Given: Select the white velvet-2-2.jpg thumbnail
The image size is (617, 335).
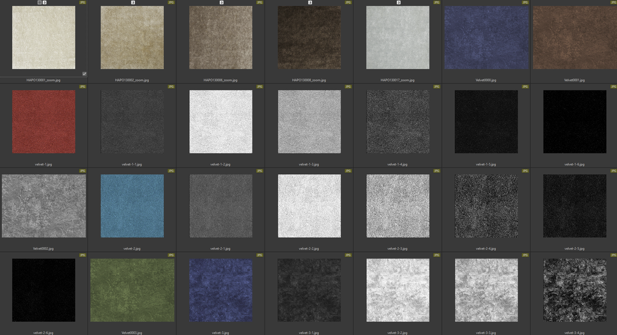Looking at the screenshot, I should pos(309,206).
